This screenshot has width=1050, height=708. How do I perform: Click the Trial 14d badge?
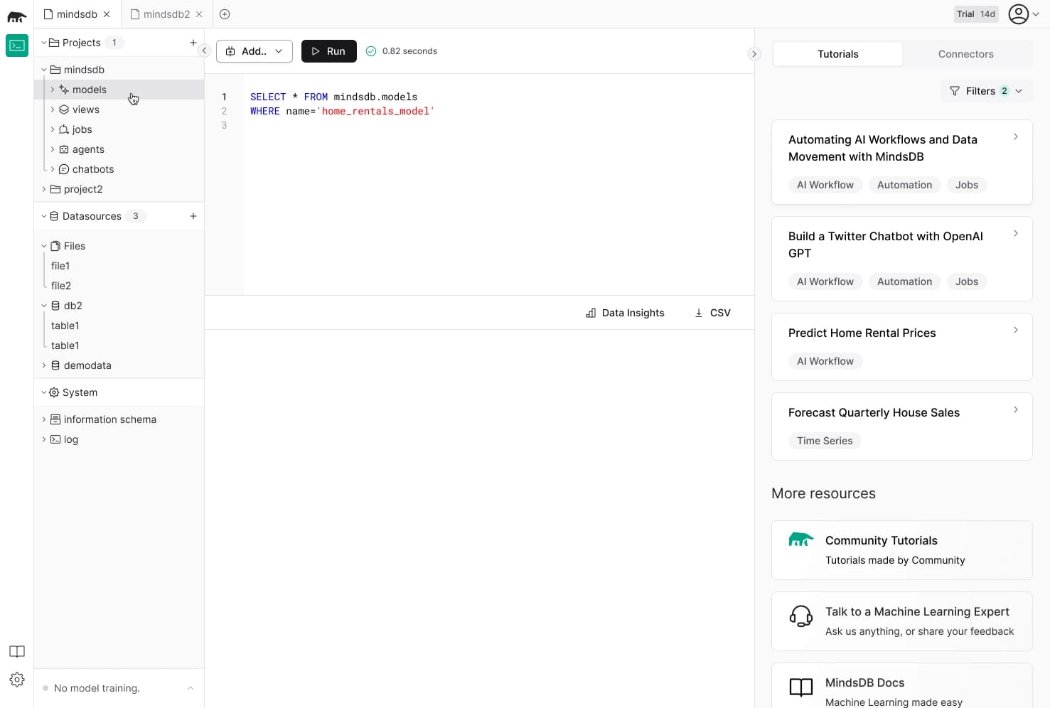point(976,14)
